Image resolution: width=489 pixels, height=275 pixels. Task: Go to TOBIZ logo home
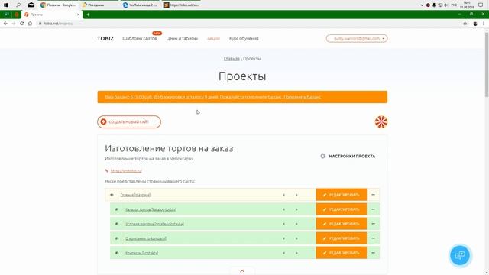105,39
